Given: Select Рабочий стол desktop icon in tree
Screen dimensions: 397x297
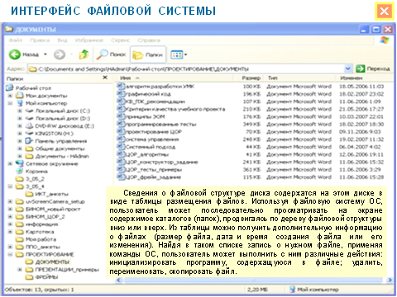Looking at the screenshot, I should pos(10,88).
